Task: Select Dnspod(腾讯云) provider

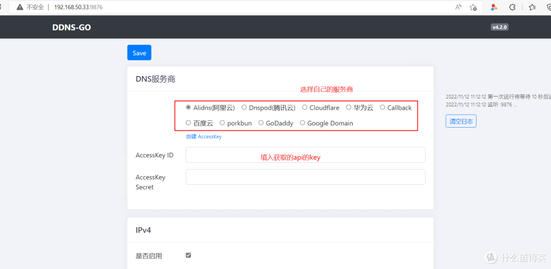Action: (244, 107)
